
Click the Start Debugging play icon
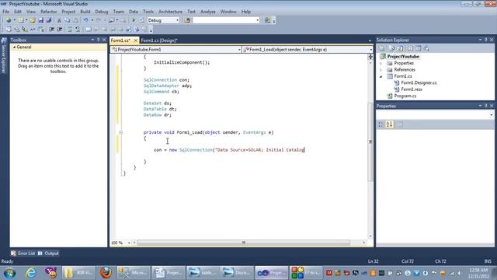tap(134, 20)
